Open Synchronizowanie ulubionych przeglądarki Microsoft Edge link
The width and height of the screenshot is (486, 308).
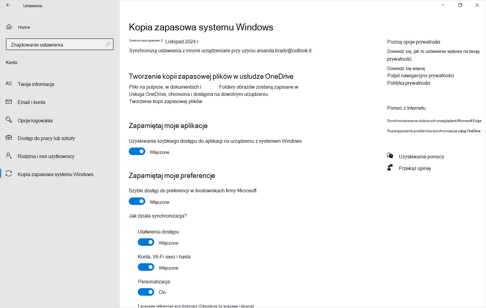tap(434, 121)
